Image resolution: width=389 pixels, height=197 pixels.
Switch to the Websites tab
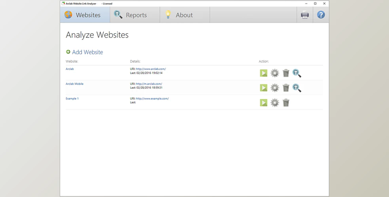click(85, 15)
